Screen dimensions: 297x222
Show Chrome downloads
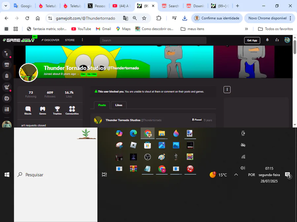(185, 18)
